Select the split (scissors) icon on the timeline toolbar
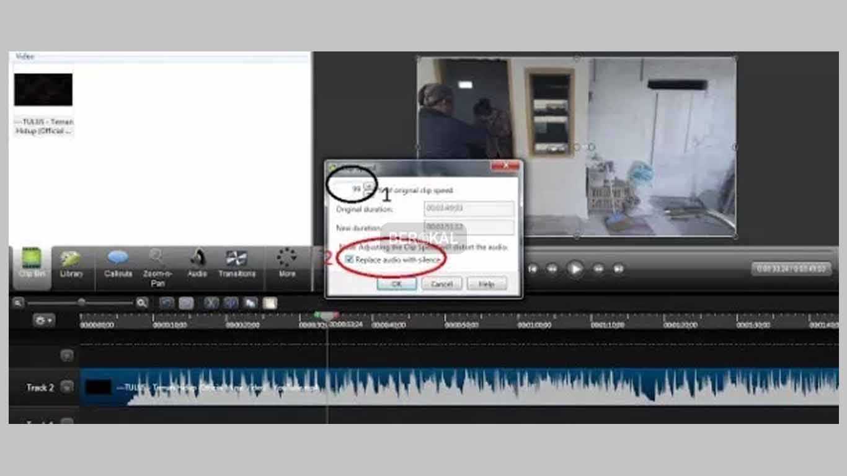The width and height of the screenshot is (847, 476). coord(211,302)
